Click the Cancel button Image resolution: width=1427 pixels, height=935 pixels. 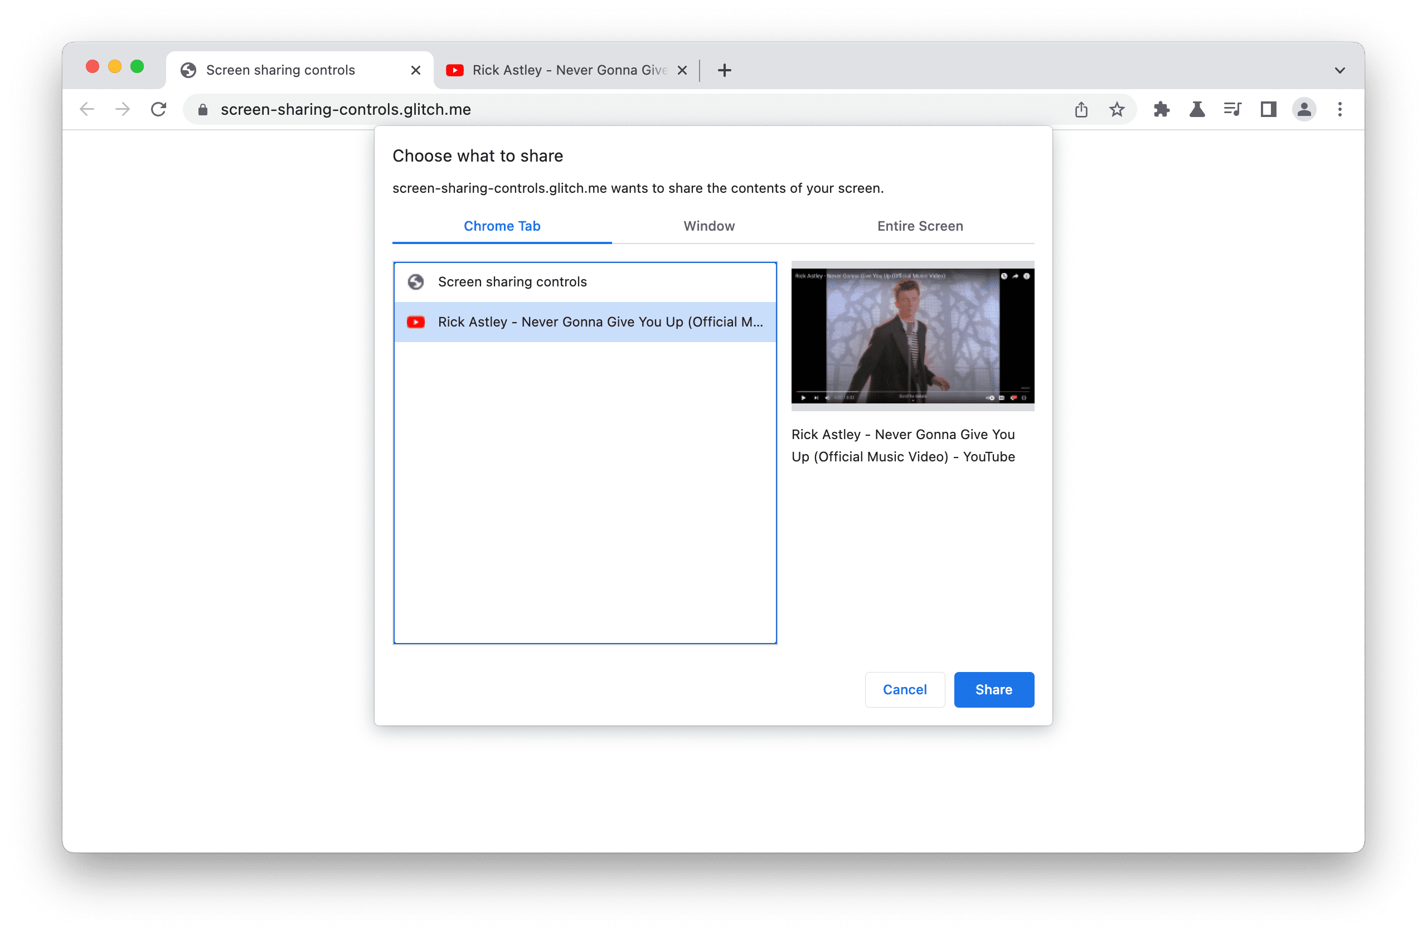click(904, 689)
